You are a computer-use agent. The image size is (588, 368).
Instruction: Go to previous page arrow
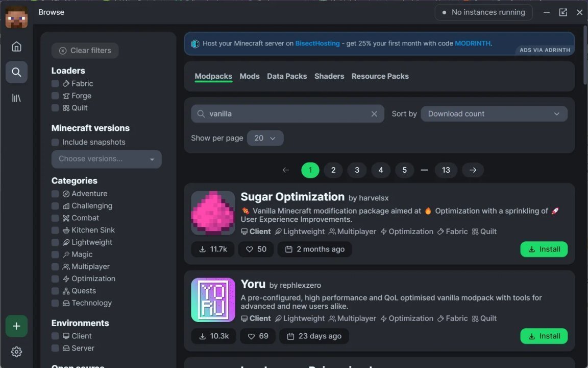pyautogui.click(x=286, y=170)
